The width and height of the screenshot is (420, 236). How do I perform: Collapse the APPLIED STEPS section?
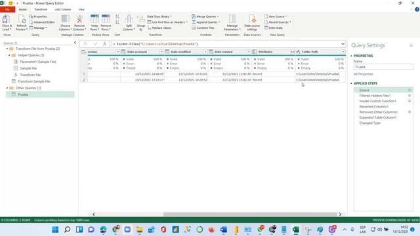tap(351, 83)
